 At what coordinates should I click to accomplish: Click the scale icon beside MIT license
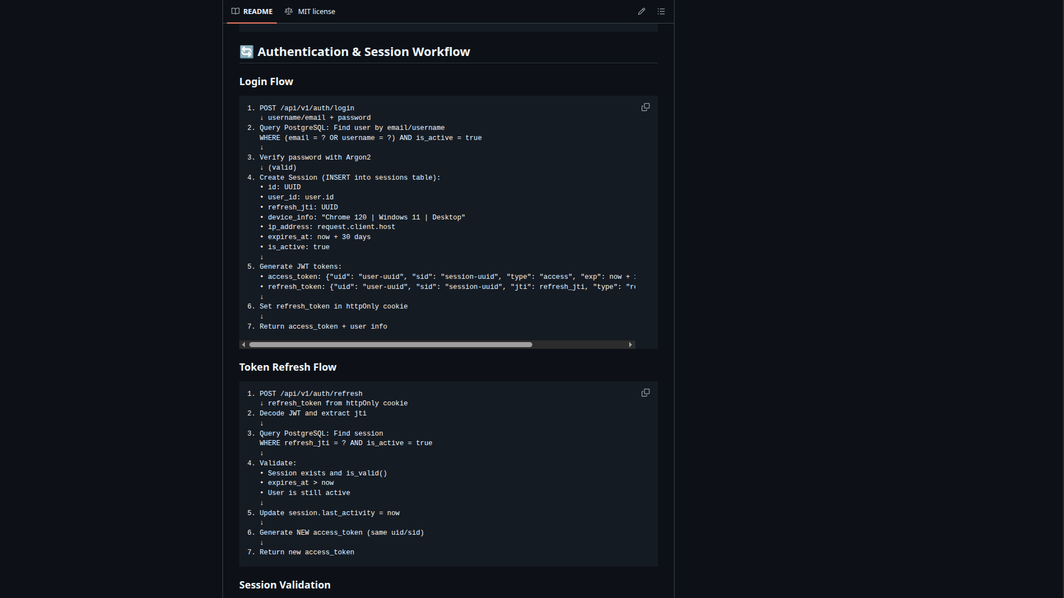289,11
